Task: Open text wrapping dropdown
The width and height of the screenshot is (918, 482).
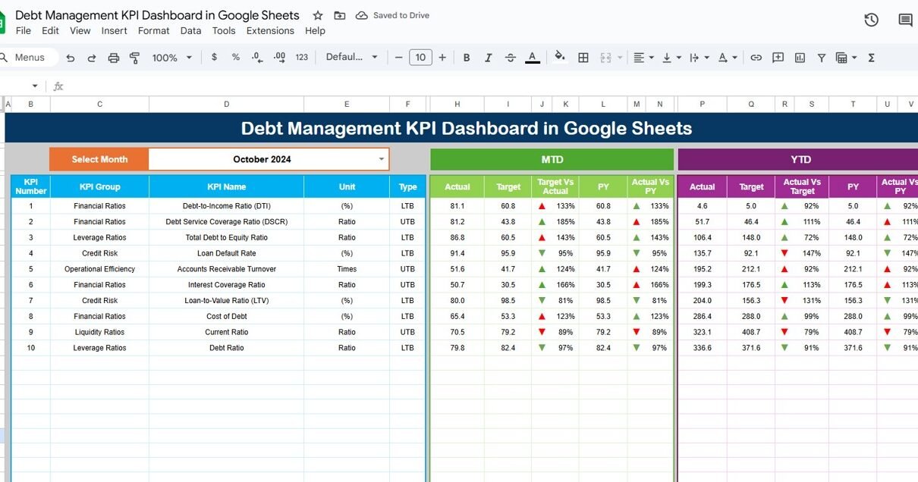Action: (x=699, y=58)
